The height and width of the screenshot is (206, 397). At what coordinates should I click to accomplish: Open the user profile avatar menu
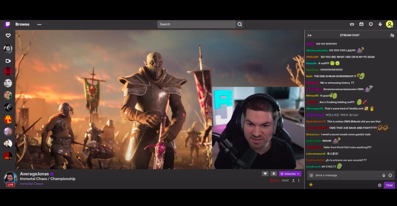coord(390,24)
